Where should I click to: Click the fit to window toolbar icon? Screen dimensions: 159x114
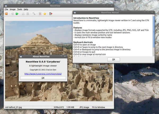(x=28, y=14)
